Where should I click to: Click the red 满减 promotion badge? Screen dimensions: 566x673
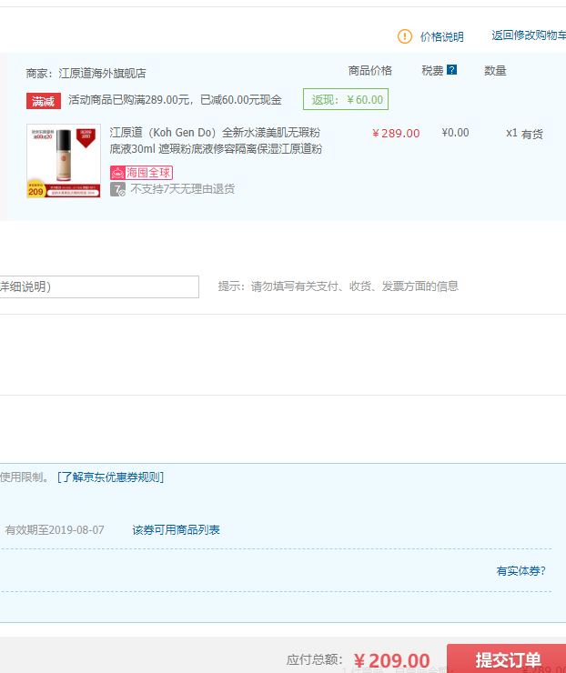click(x=44, y=101)
